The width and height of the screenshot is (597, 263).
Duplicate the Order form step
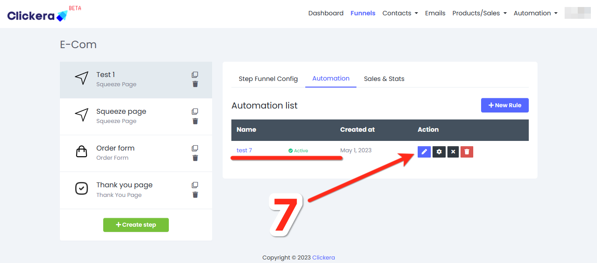click(195, 148)
